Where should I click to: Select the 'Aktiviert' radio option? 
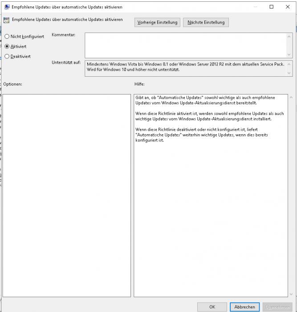7,46
